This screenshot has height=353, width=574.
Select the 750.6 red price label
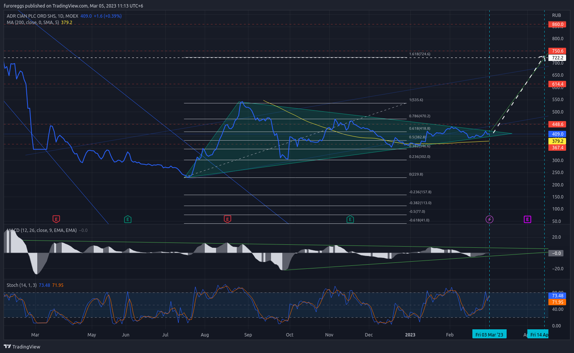[557, 51]
